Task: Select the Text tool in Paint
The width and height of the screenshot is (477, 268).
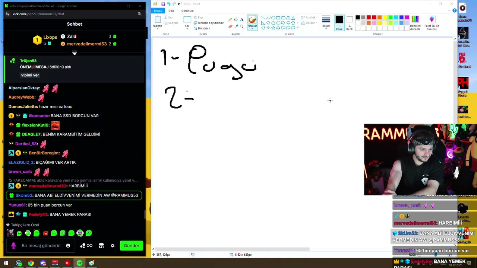Action: point(241,20)
